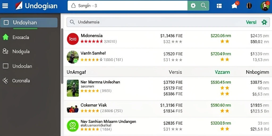Open Undoolan in the sidebar
This screenshot has height=136, width=272.
click(x=22, y=66)
